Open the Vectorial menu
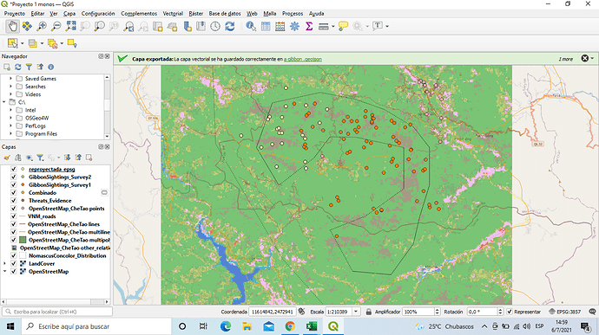 [x=173, y=13]
